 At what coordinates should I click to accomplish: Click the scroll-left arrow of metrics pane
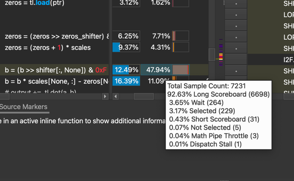coord(115,97)
